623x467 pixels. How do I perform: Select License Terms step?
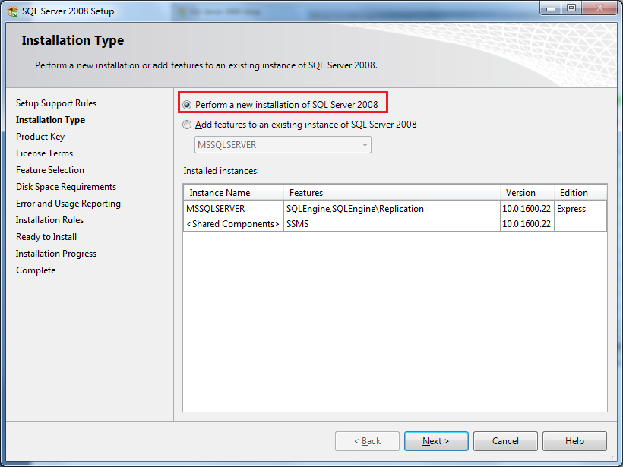(45, 153)
